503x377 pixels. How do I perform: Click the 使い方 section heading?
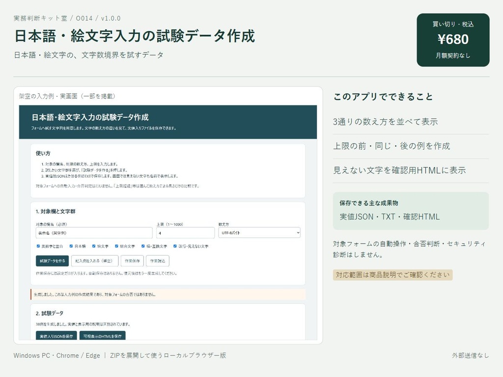tap(43, 153)
